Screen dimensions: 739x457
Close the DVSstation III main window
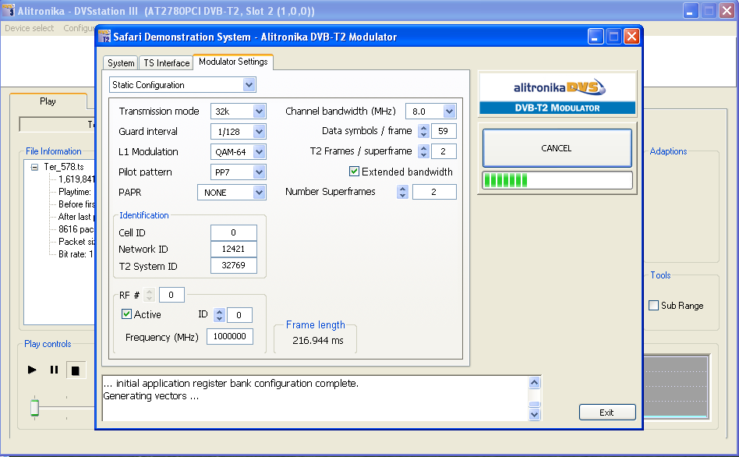[727, 11]
